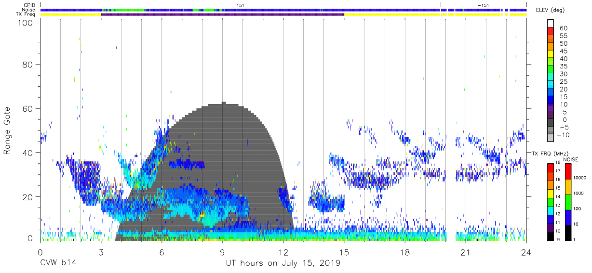Click the 'Range Gate' y-axis title
The image size is (592, 273).
coord(7,131)
